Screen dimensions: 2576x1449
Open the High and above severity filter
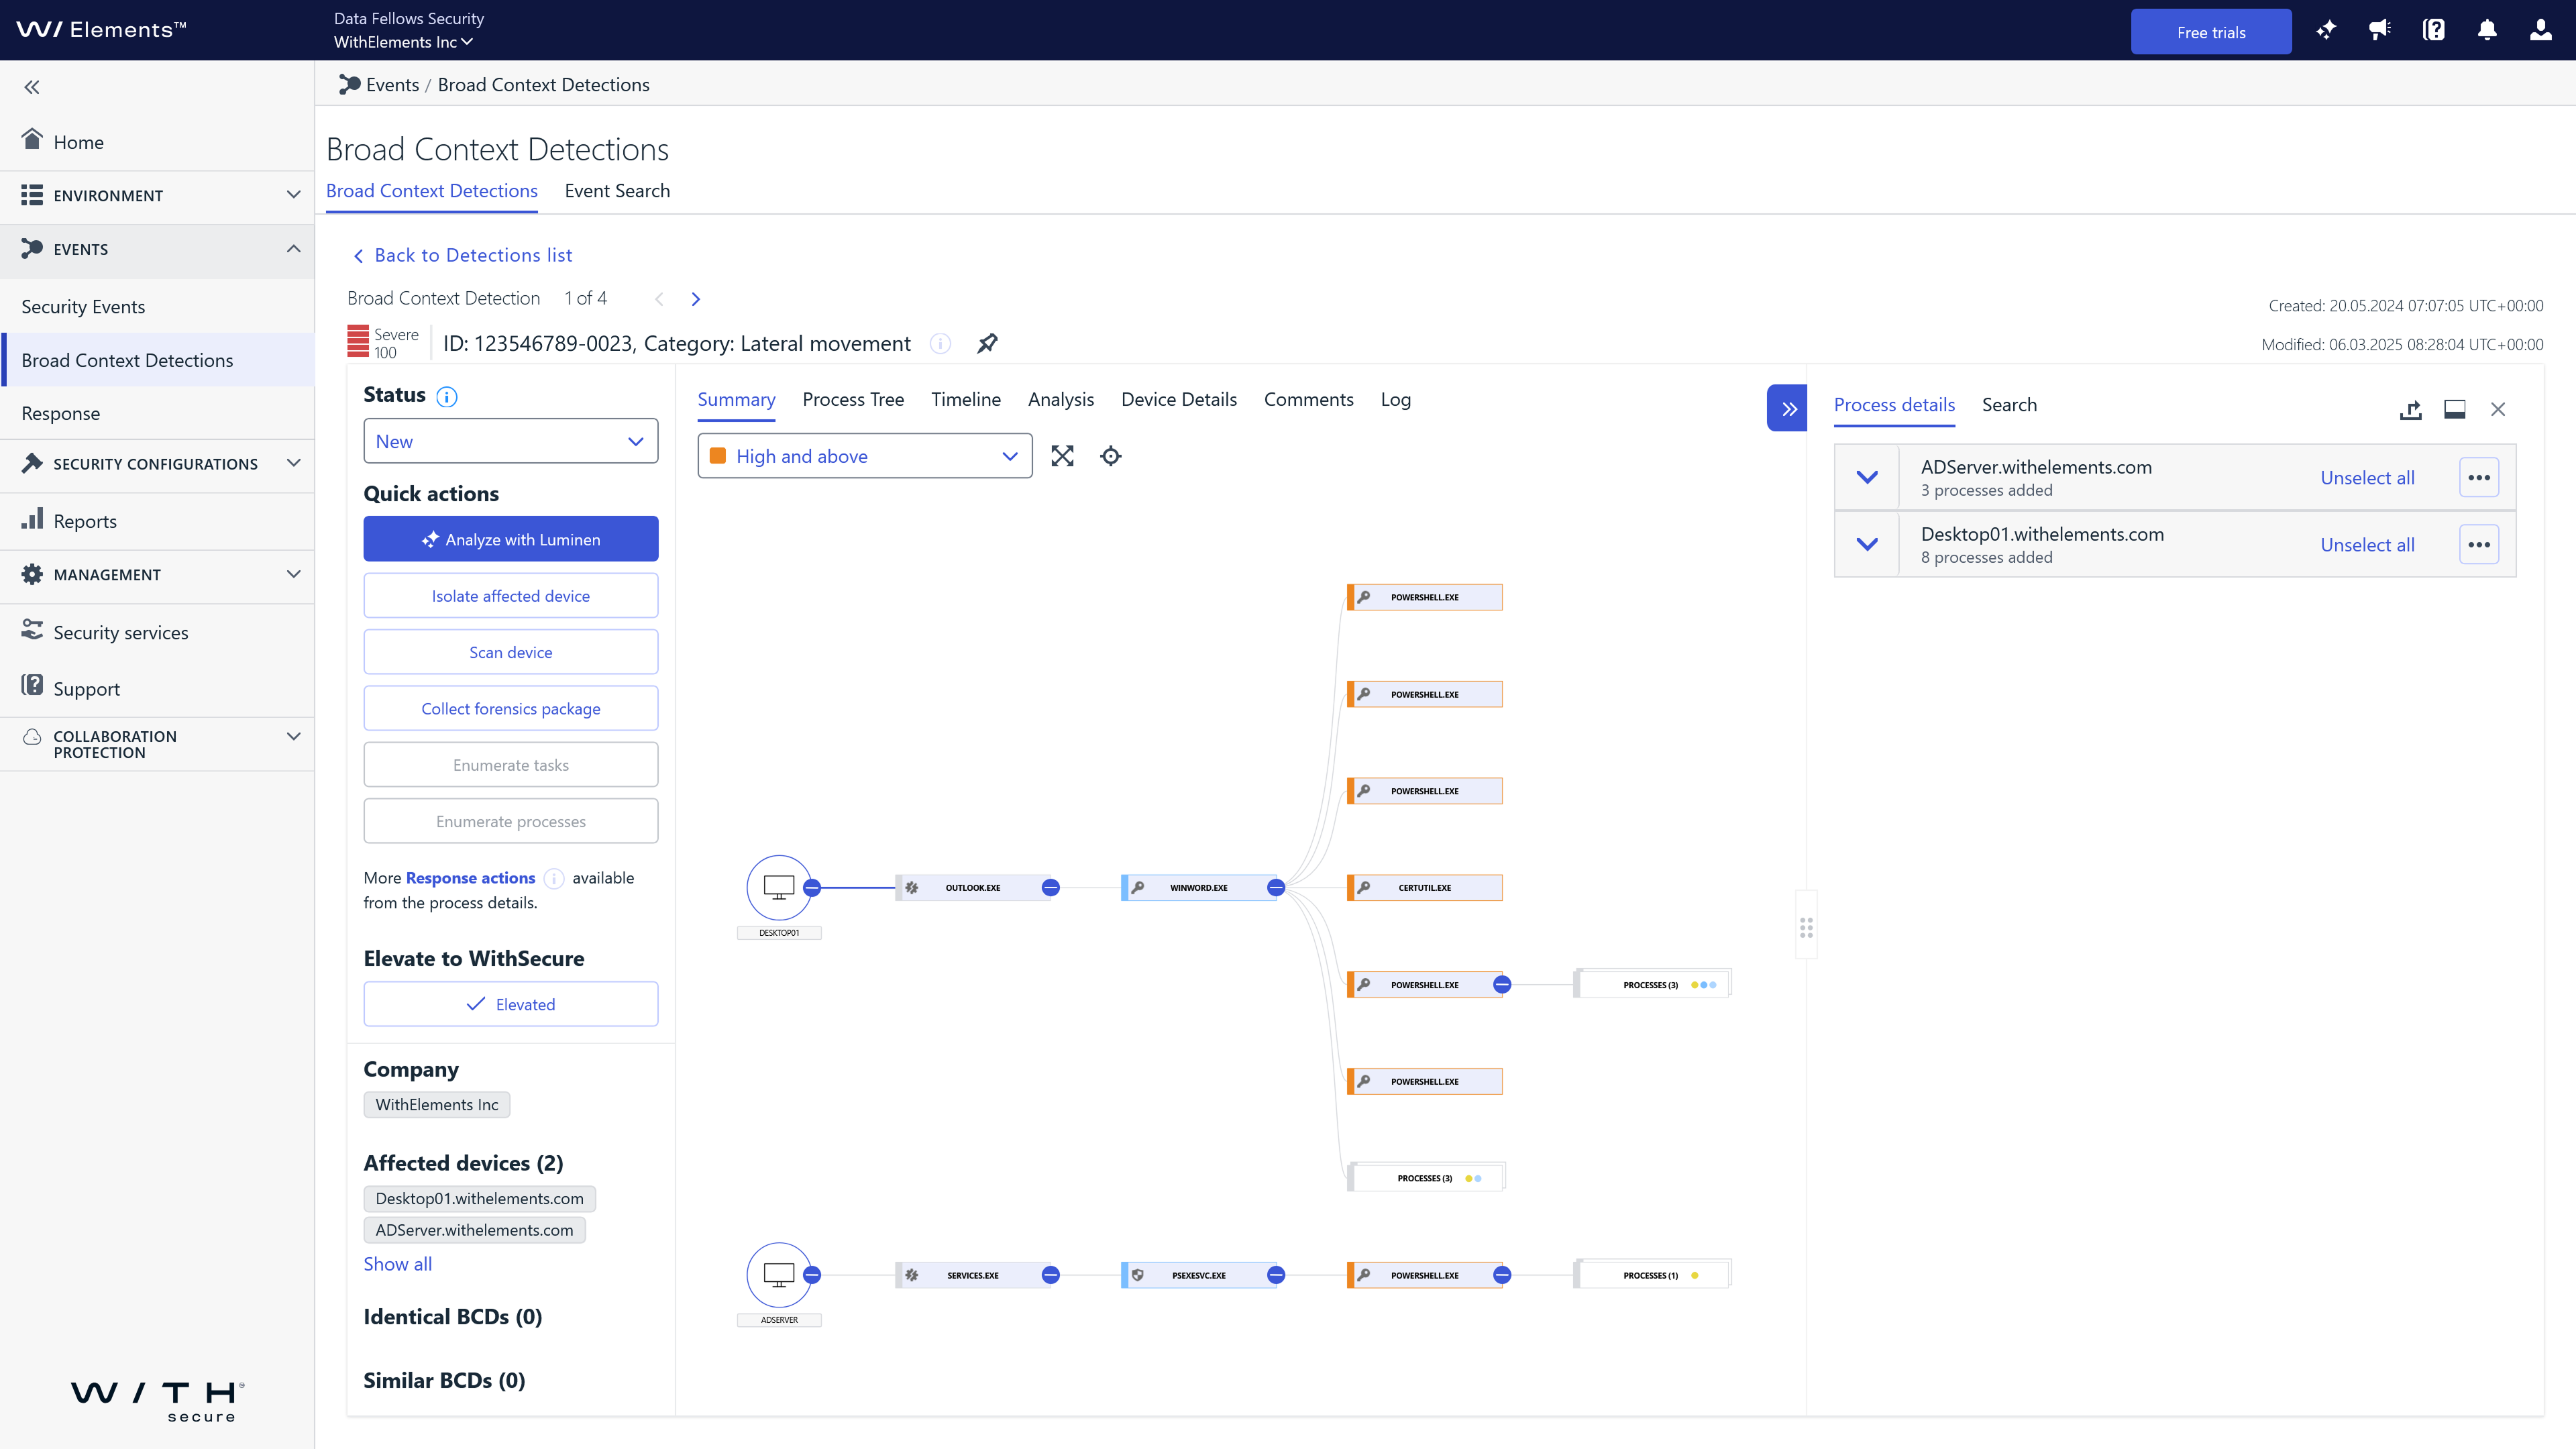864,456
